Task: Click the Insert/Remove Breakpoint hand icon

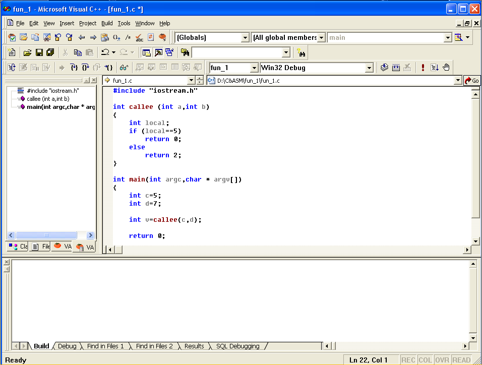Action: point(446,68)
